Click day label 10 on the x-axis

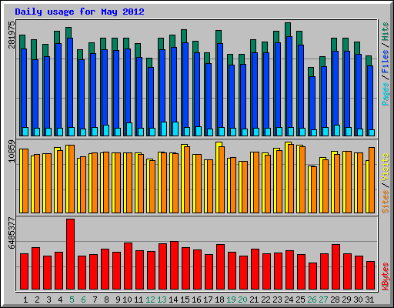coord(127,300)
